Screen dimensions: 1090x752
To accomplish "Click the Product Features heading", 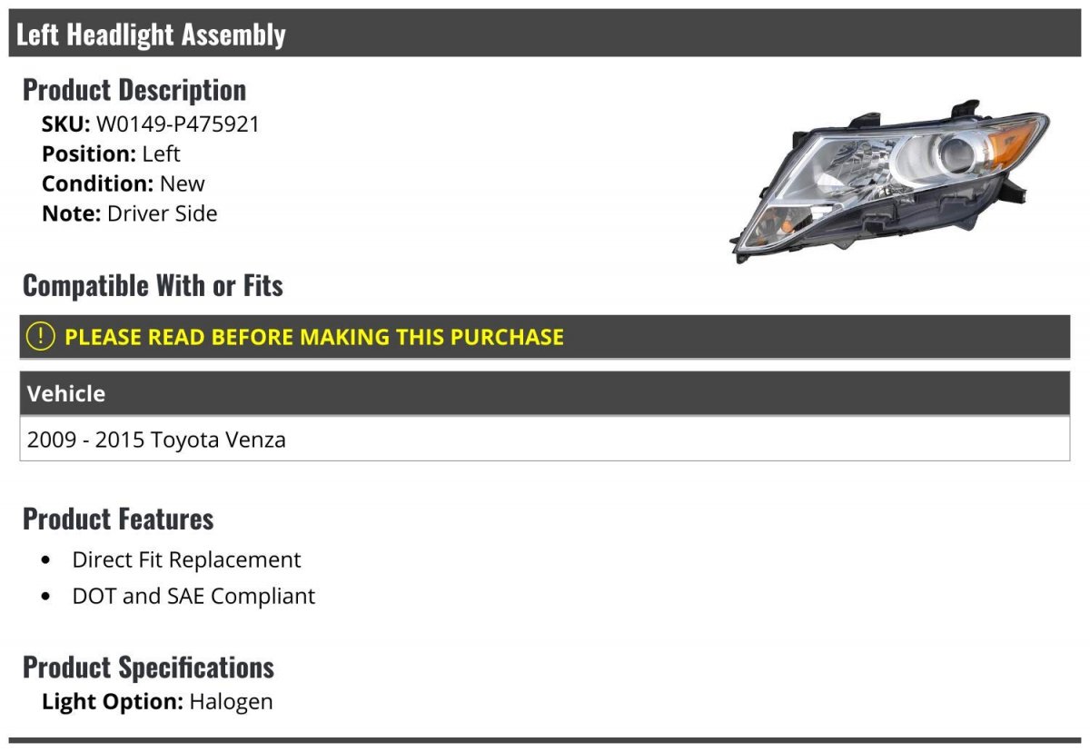I will pyautogui.click(x=118, y=519).
